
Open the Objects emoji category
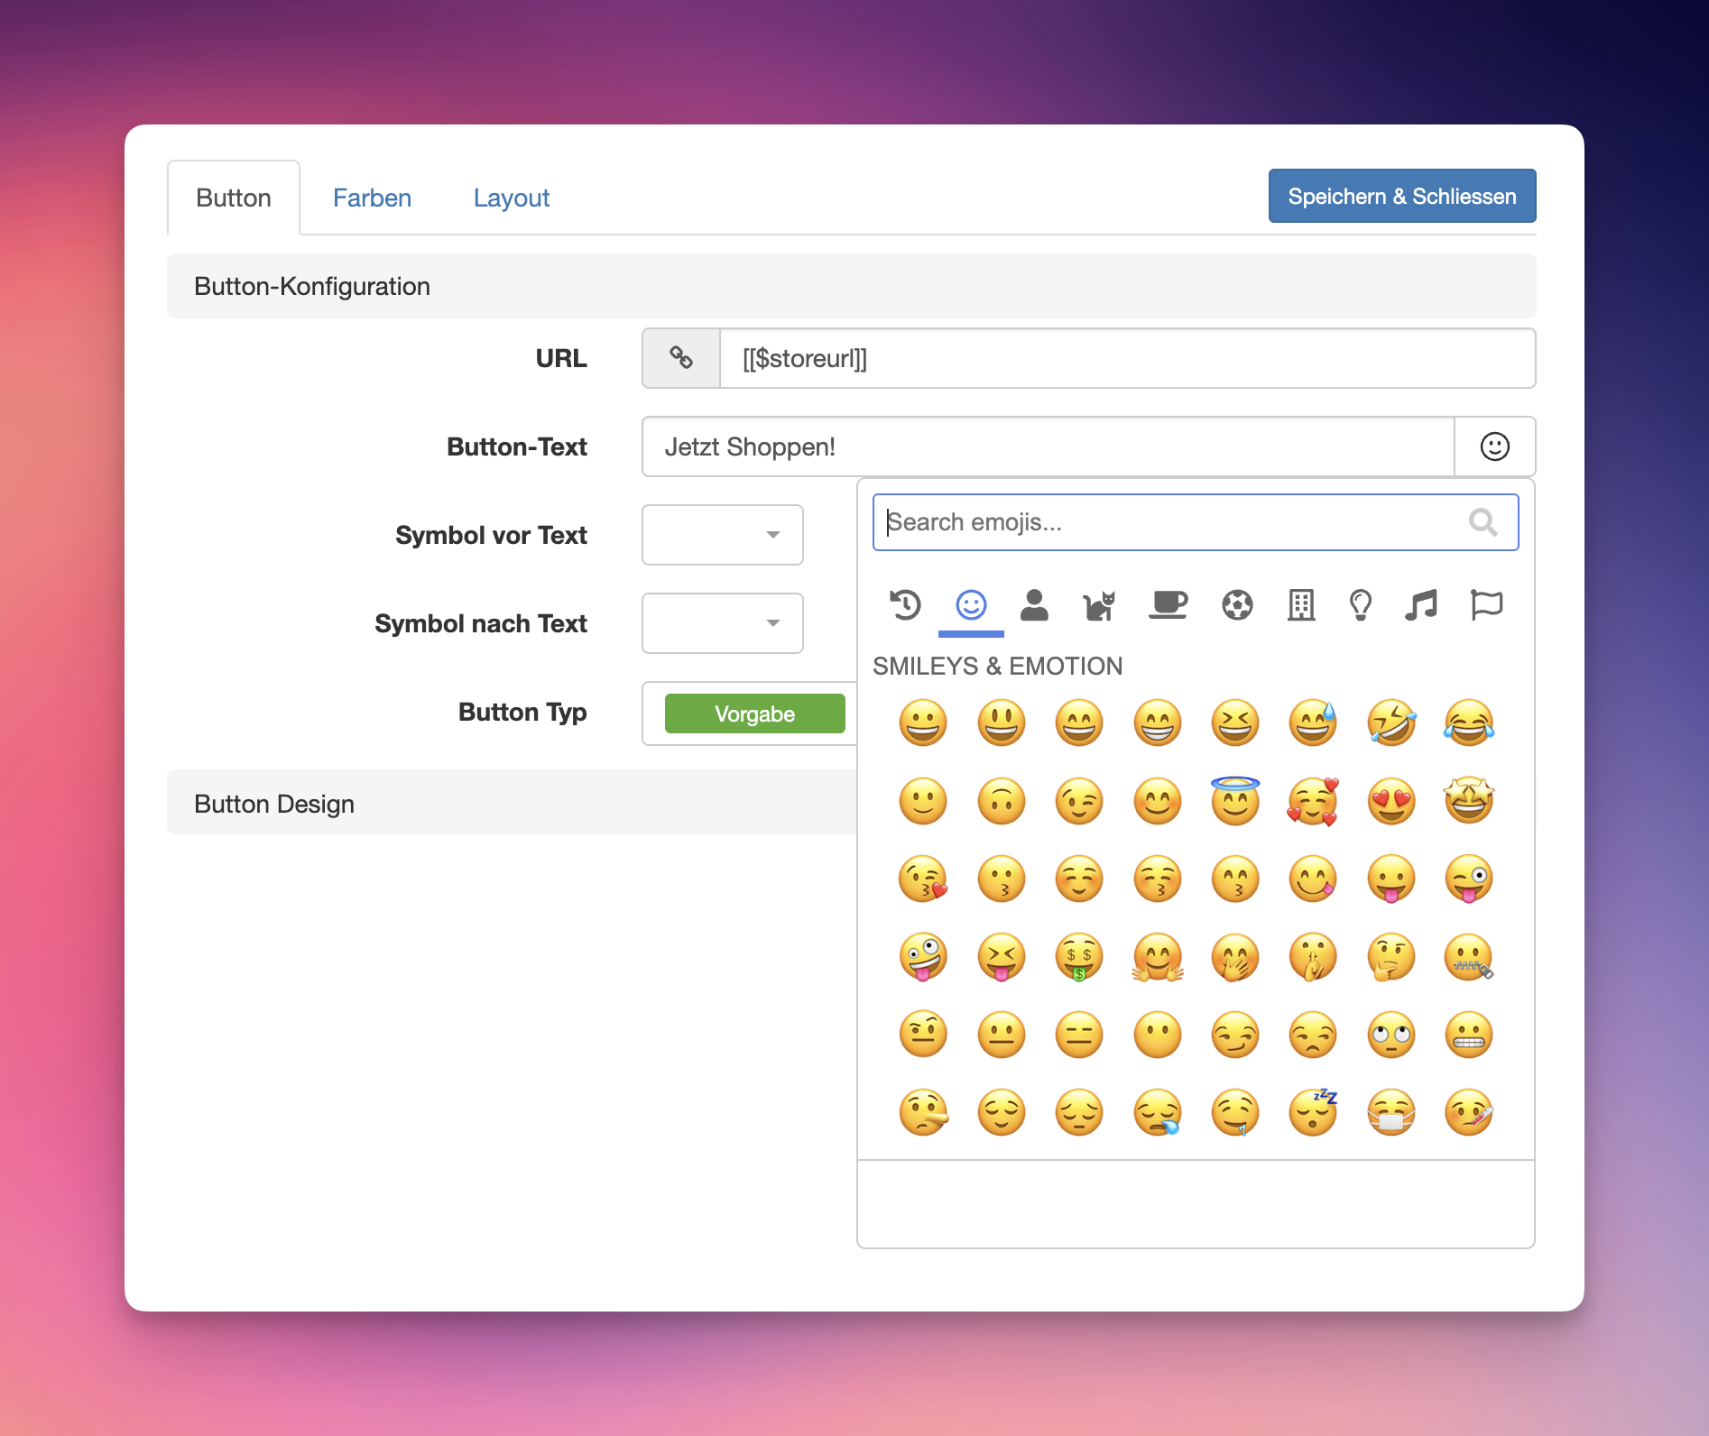tap(1361, 604)
